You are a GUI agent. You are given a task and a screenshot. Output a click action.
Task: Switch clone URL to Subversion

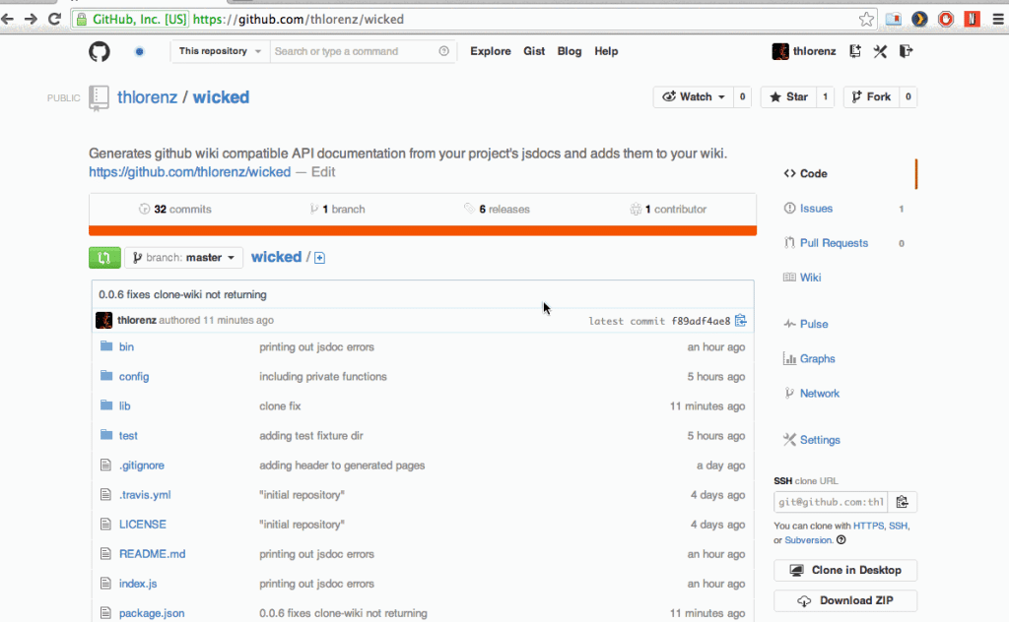coord(808,540)
